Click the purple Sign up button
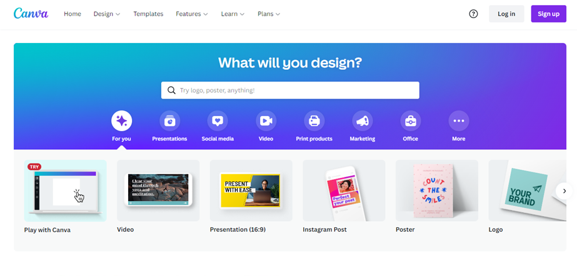577x276 pixels. tap(548, 14)
